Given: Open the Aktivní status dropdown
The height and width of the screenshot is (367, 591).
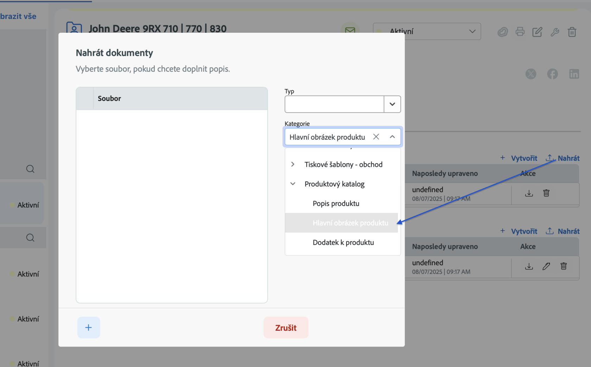Looking at the screenshot, I should [x=427, y=31].
